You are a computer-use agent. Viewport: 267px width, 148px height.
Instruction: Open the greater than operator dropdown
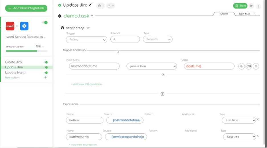pos(152,66)
